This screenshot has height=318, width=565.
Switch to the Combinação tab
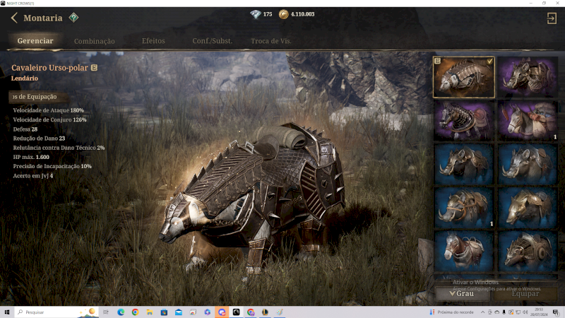(94, 42)
